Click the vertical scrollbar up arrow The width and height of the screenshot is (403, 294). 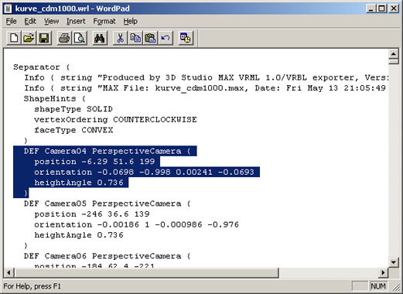click(394, 54)
